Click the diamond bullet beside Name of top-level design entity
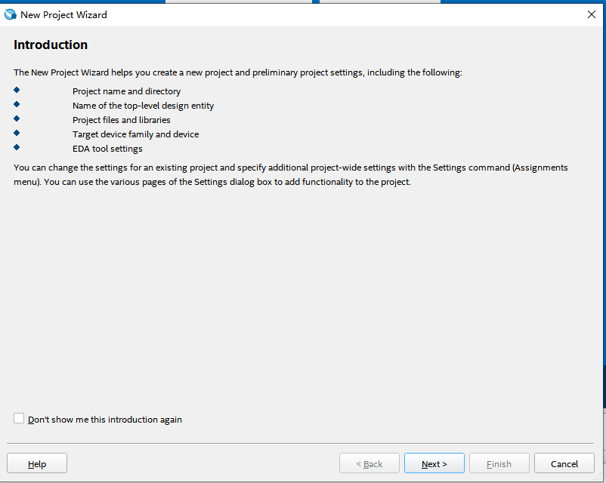606x483 pixels. [x=17, y=105]
